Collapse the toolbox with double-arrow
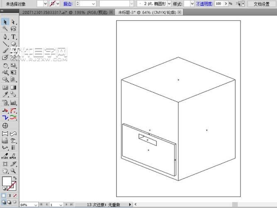277x208 pixels. pos(2,11)
